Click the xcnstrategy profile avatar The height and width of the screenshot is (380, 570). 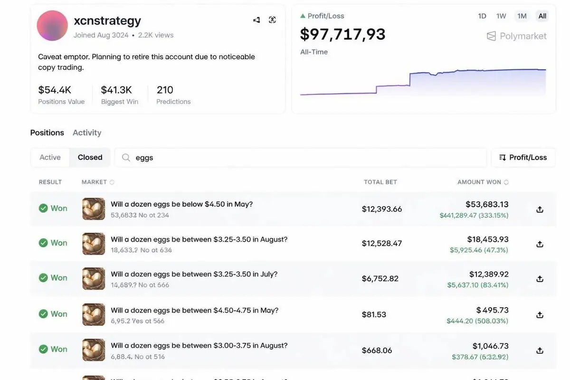(x=52, y=26)
